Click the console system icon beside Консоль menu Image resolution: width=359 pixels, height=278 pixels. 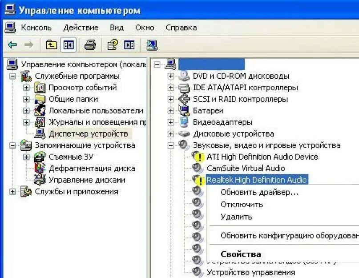[10, 28]
